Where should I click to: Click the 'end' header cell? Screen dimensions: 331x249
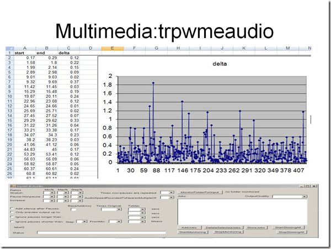[47, 53]
